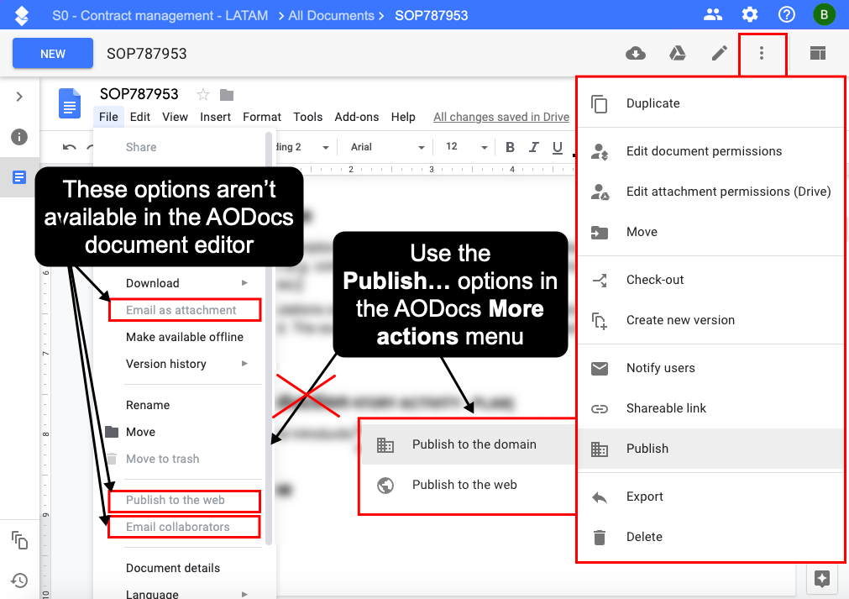Open S0 - Contract management - LATAM library
This screenshot has width=849, height=599.
coord(160,16)
